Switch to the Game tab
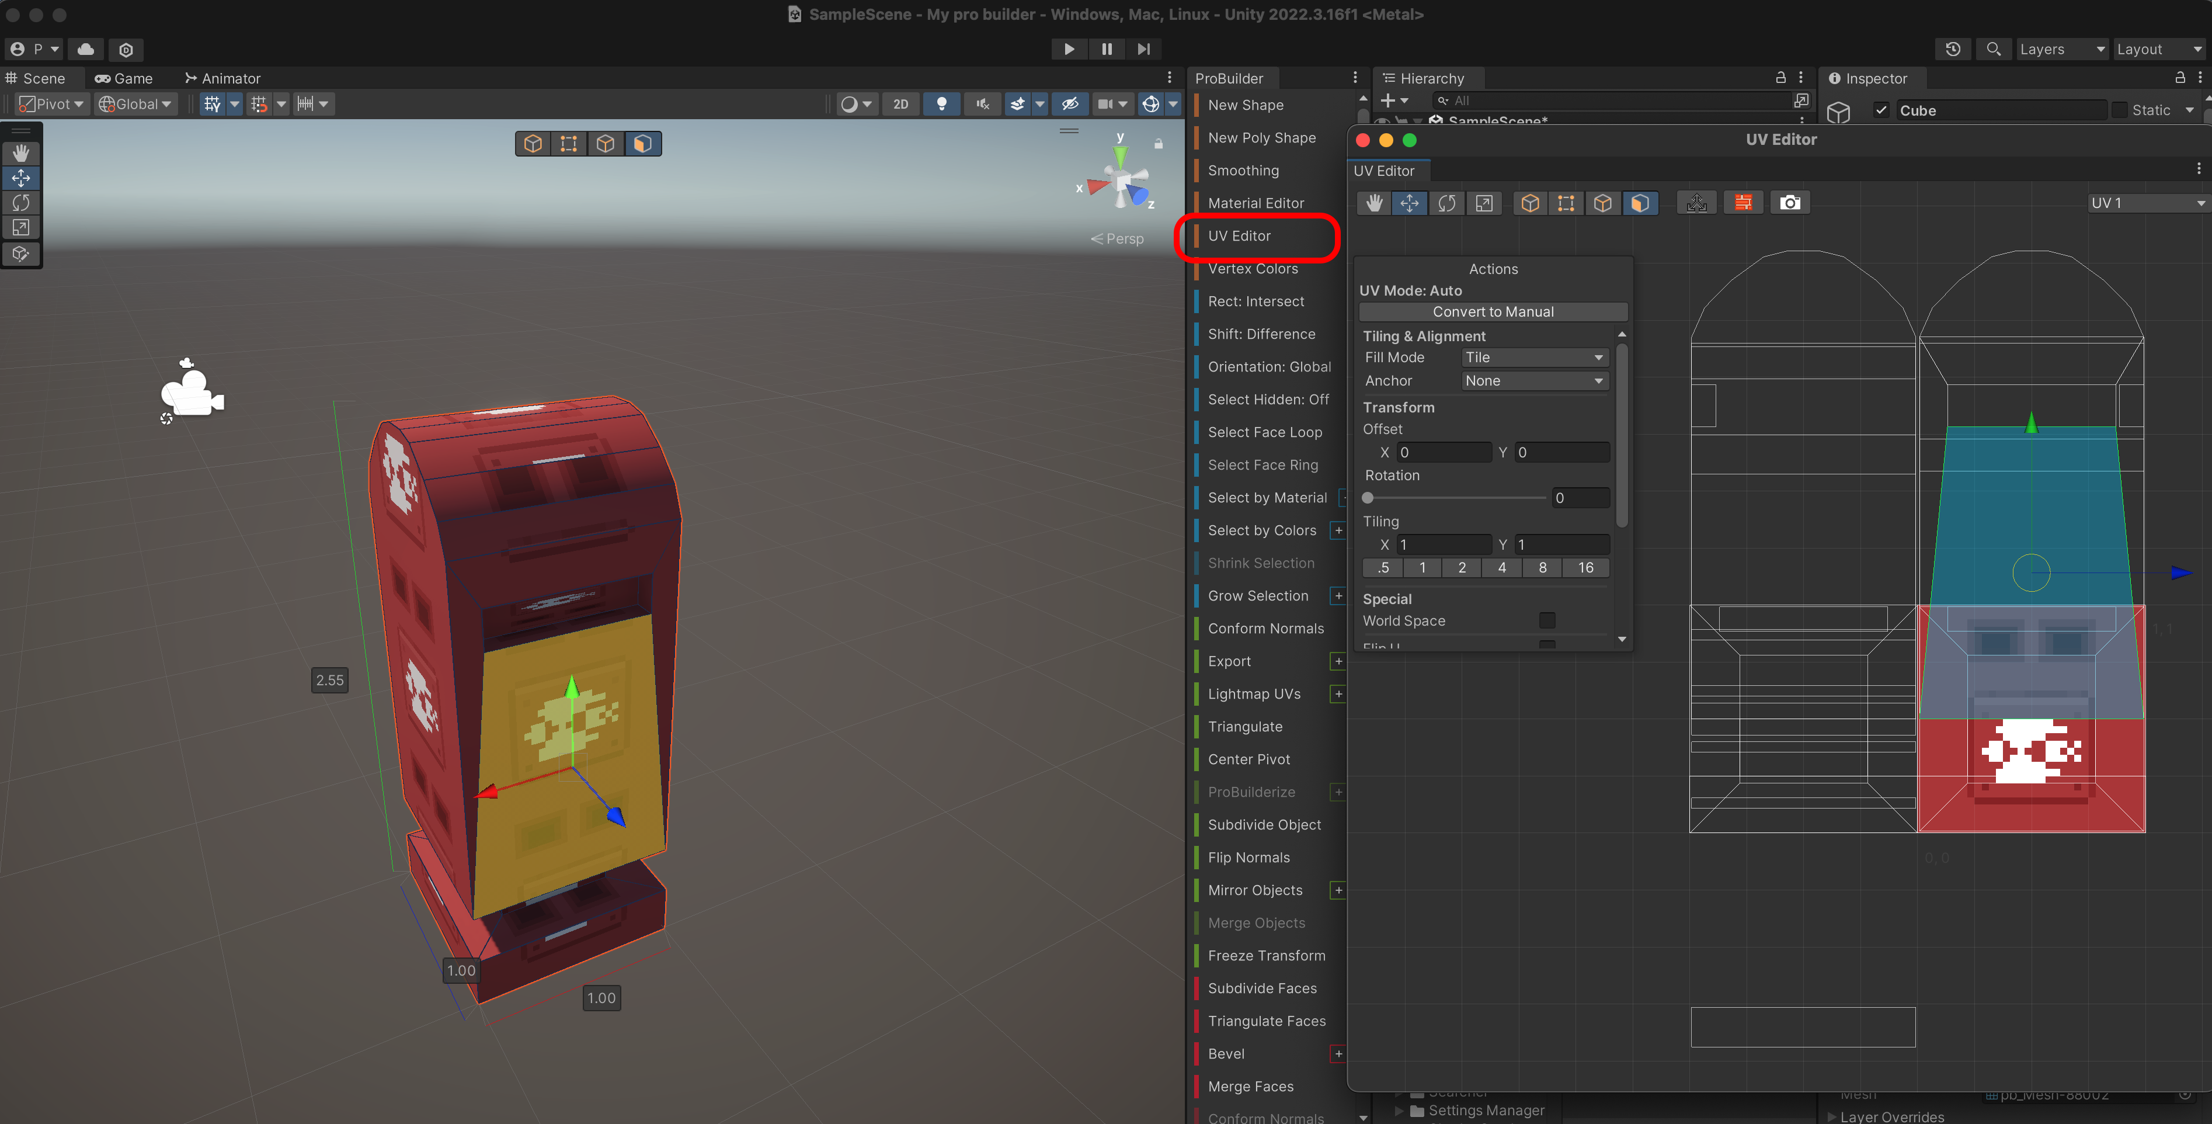This screenshot has width=2212, height=1124. pos(124,78)
